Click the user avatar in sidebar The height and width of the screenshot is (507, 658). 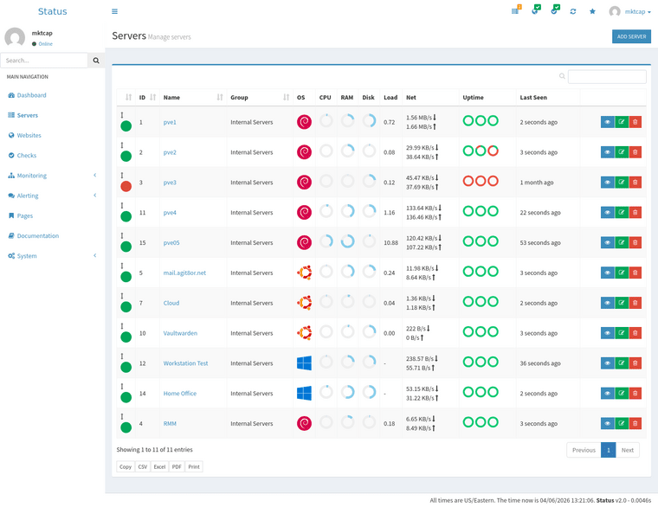(15, 37)
